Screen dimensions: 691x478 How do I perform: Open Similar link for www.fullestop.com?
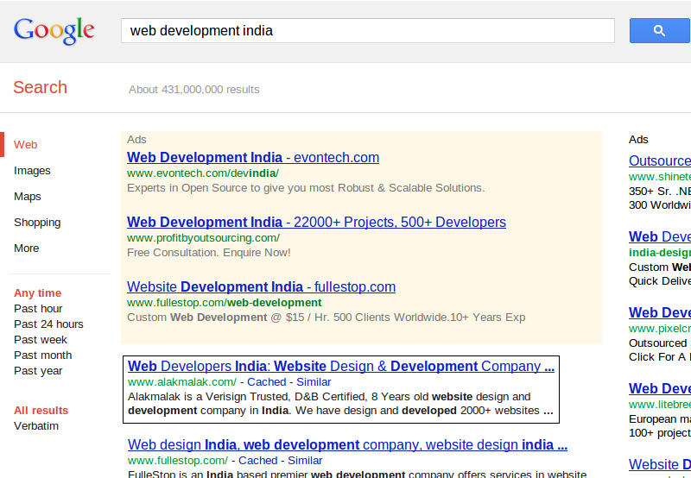[305, 461]
